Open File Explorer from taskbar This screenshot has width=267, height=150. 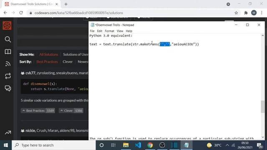(x=126, y=145)
